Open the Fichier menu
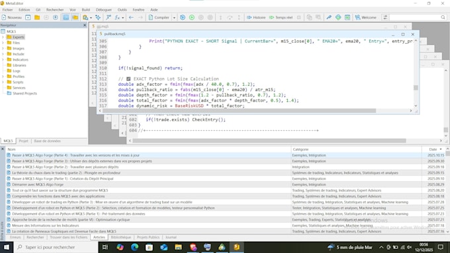 coord(7,10)
